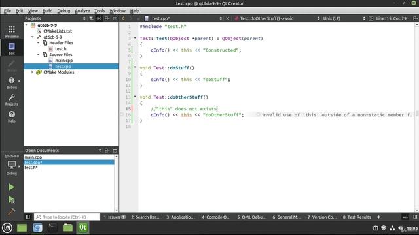Collapse the Source Files folder

(x=39, y=54)
